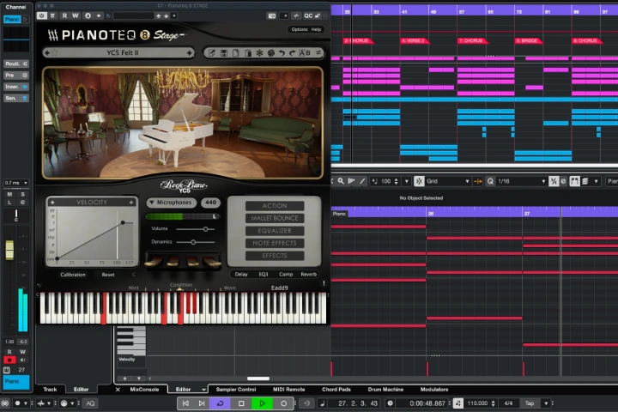Toggle the Delay effect

(241, 275)
